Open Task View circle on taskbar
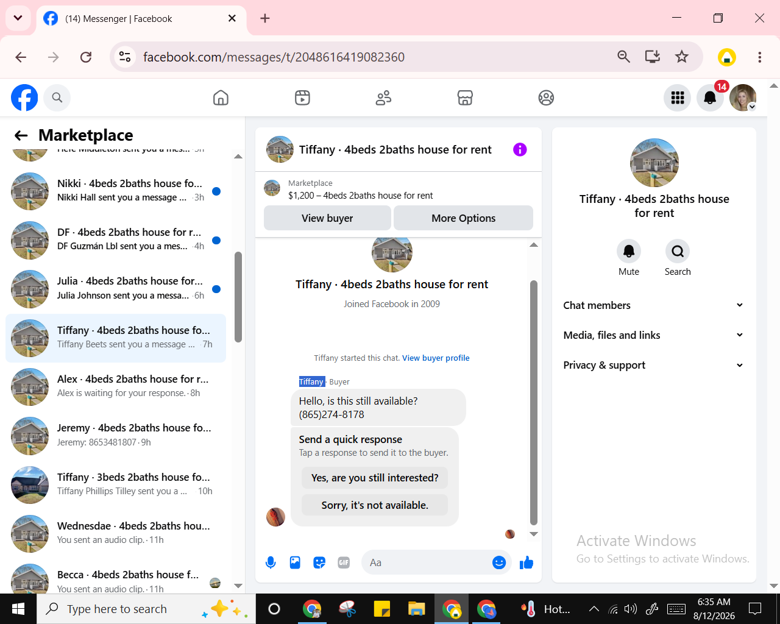 pyautogui.click(x=274, y=609)
